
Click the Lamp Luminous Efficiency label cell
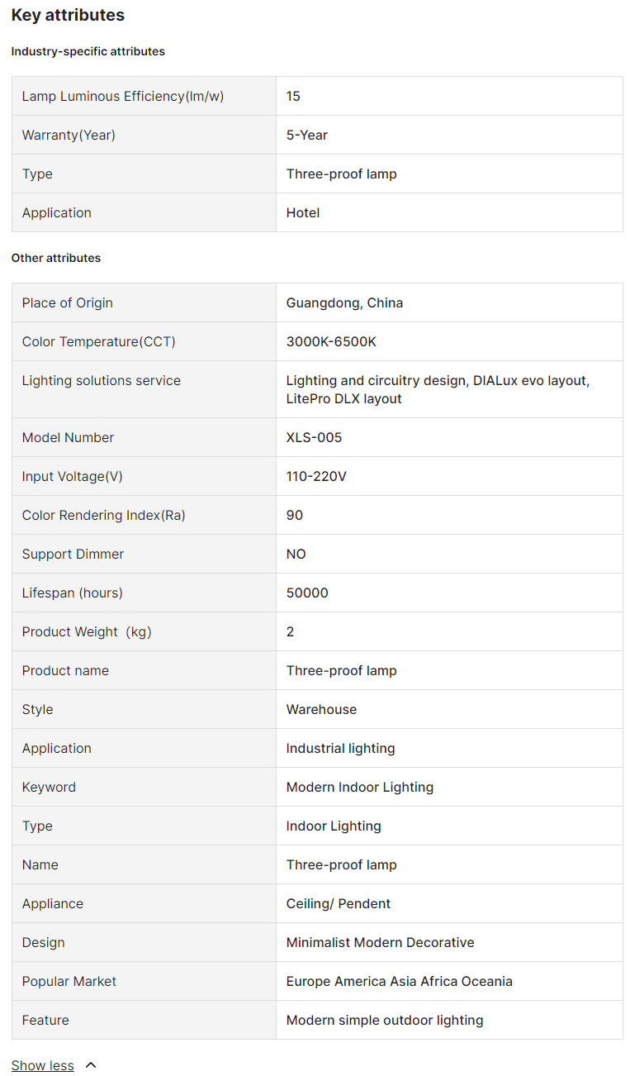[x=122, y=96]
